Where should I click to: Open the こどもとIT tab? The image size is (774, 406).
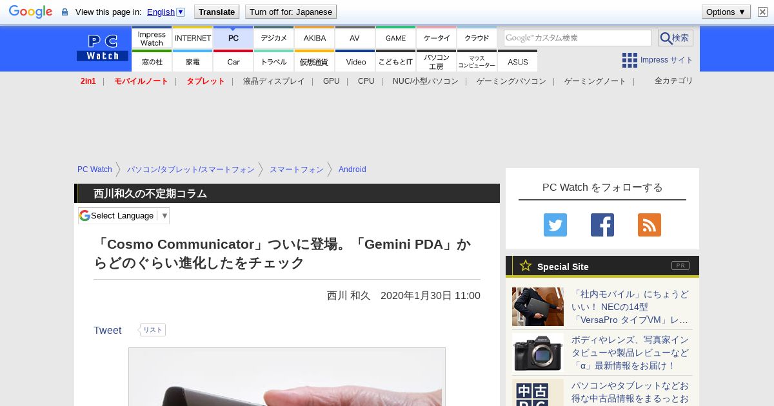click(396, 61)
